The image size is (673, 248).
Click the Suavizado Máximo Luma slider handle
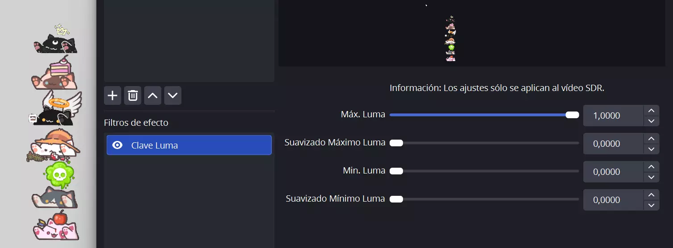tap(396, 143)
